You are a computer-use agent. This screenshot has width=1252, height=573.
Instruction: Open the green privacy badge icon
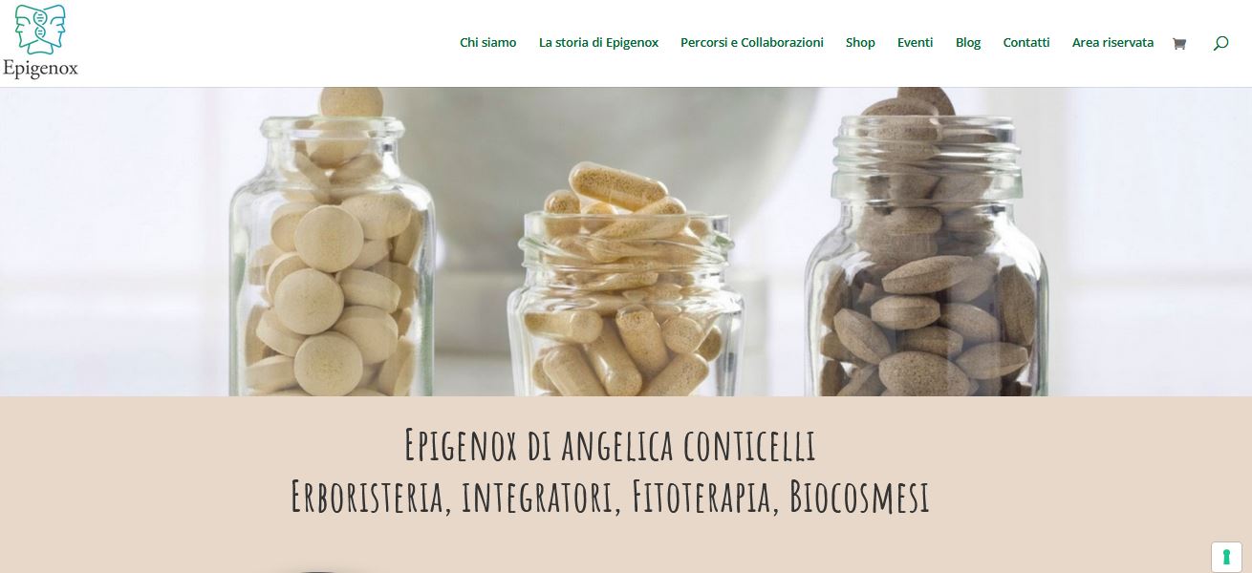[1225, 557]
